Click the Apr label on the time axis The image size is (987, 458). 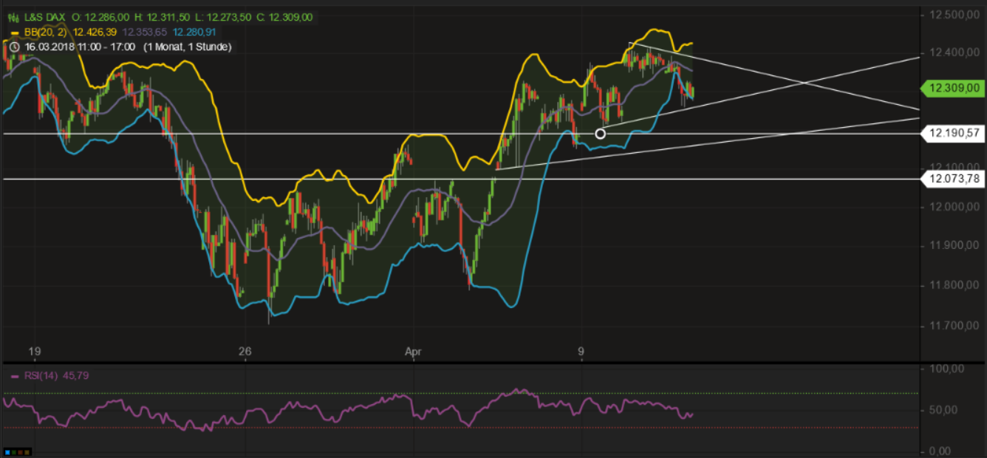(413, 351)
